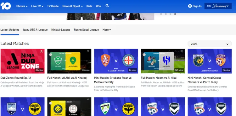Click the 139 mins duration badge
236x116 pixels.
click(x=85, y=70)
